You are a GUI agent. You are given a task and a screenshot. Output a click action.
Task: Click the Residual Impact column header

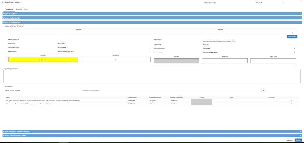coord(133,97)
